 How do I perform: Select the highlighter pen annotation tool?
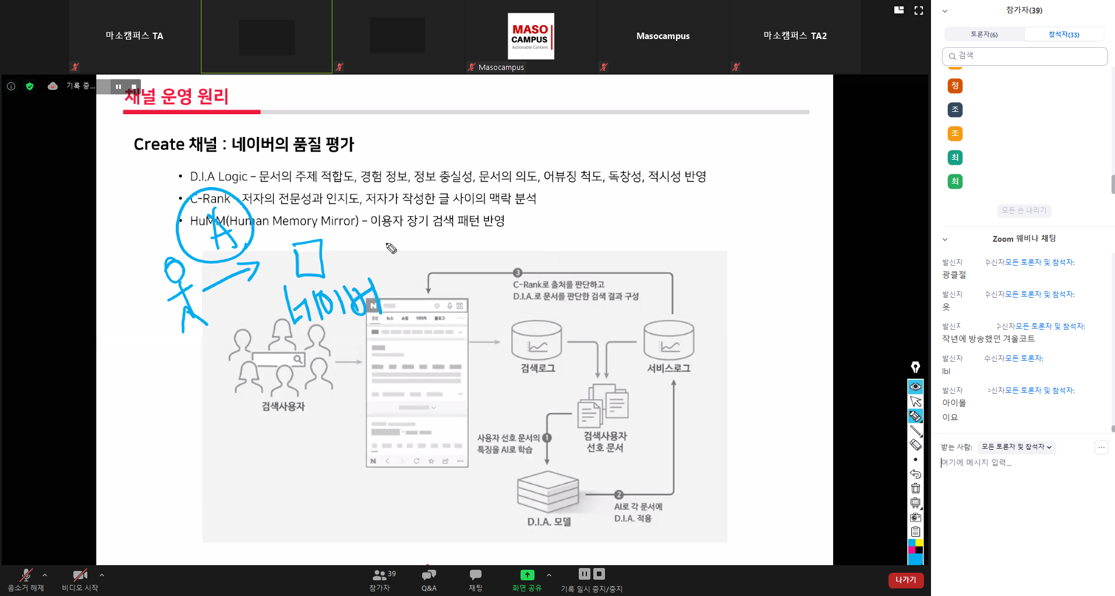point(915,416)
